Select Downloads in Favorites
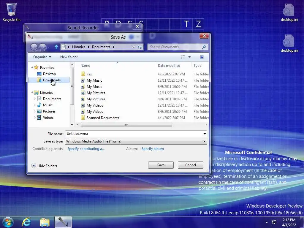The height and width of the screenshot is (228, 304). coord(49,80)
